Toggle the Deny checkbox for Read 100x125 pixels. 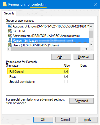coord(82,77)
